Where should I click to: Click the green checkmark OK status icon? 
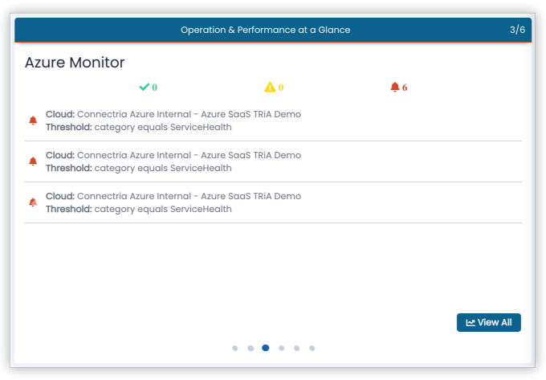pyautogui.click(x=145, y=87)
